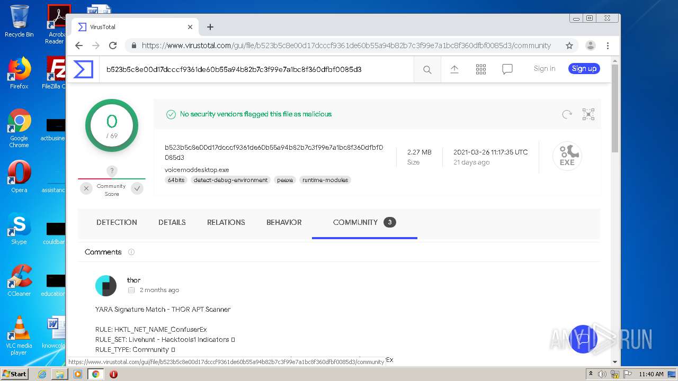Viewport: 678px width, 381px height.
Task: Open the DETAILS tab
Action: 172,222
